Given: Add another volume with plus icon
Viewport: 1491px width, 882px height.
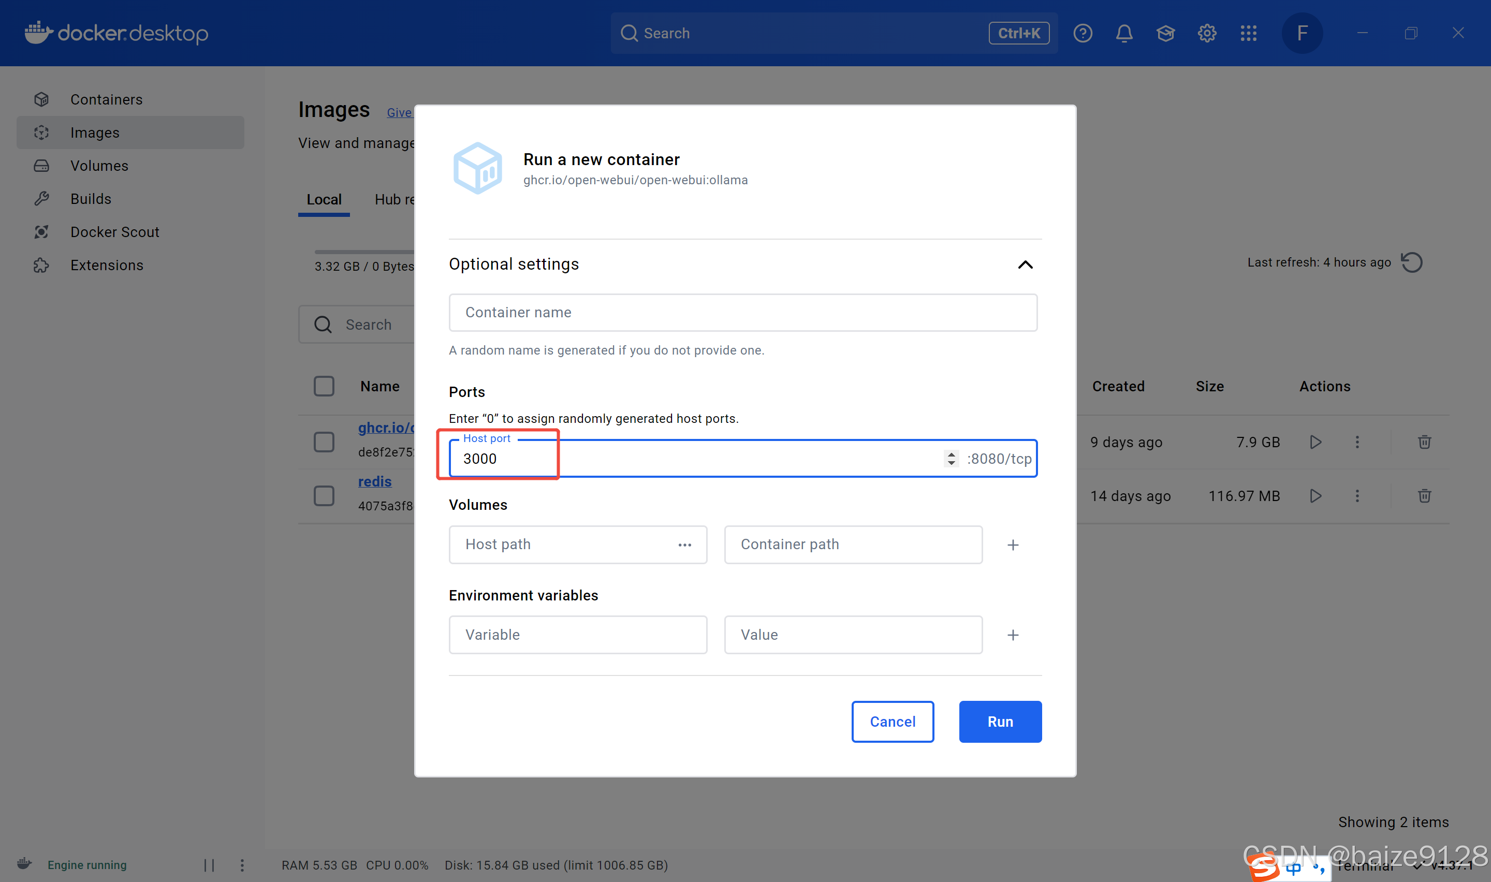Looking at the screenshot, I should point(1013,545).
